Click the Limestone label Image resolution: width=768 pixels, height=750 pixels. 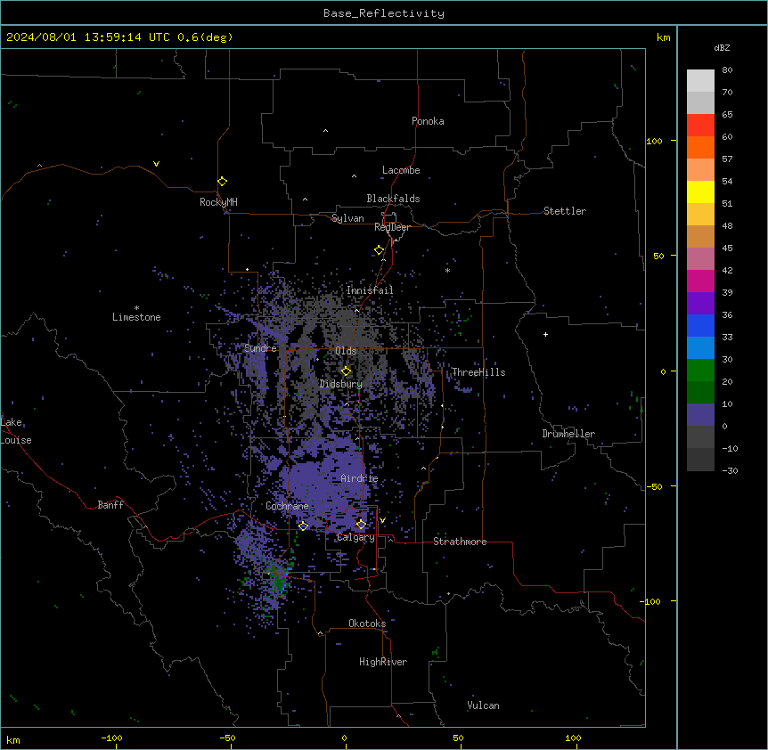click(136, 317)
